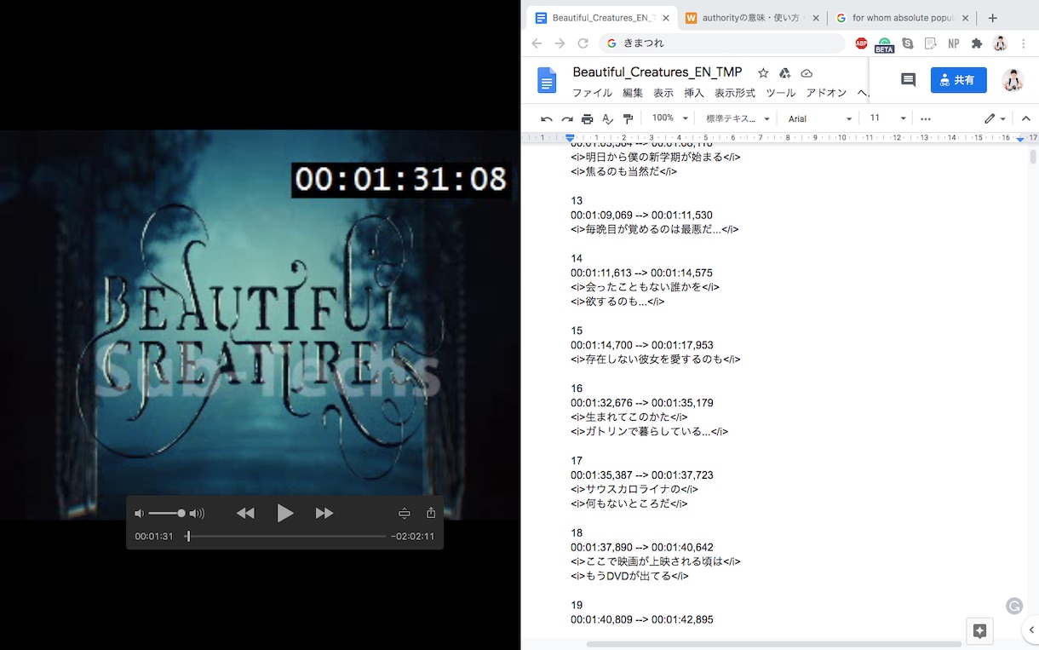Play the video in QuickTime player
1039x650 pixels.
click(x=285, y=513)
